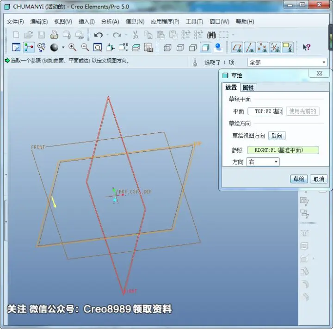Toggle datum points display

point(262,47)
